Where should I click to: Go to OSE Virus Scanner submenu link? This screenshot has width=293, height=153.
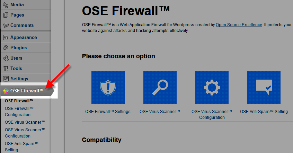click(x=25, y=122)
